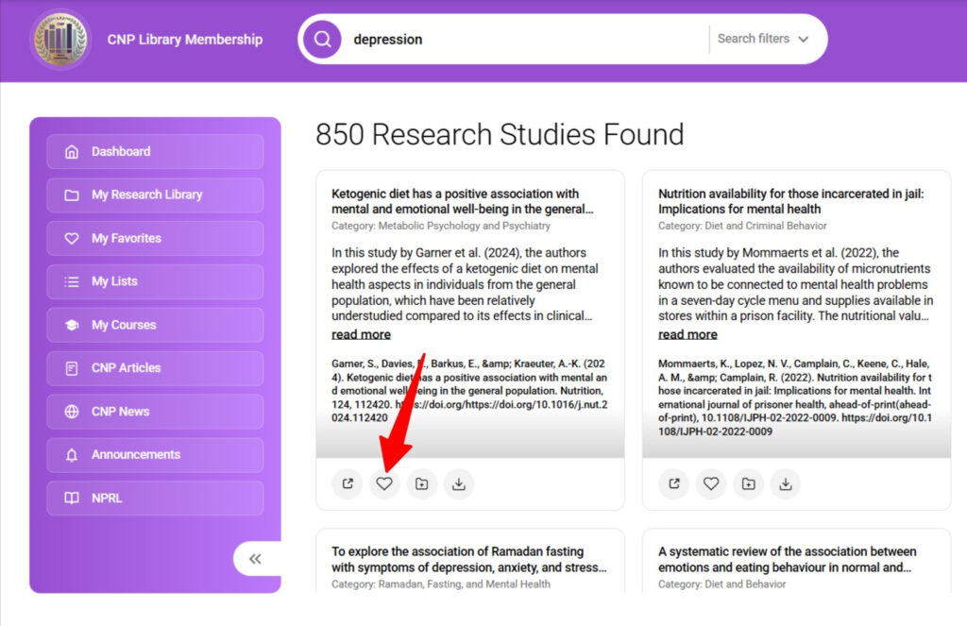Viewport: 967px width, 626px height.
Task: Collapse the sidebar with double chevron
Action: (x=255, y=559)
